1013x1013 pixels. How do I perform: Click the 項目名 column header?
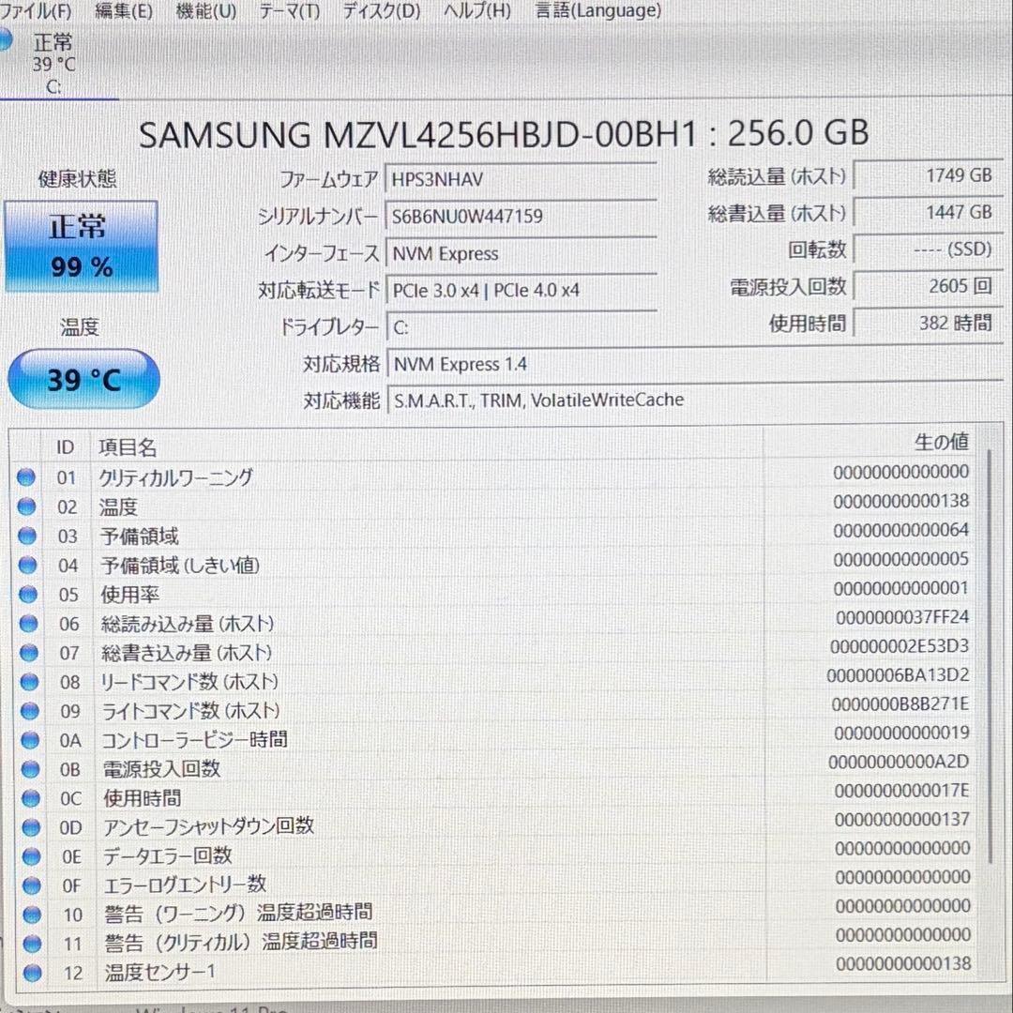[128, 447]
